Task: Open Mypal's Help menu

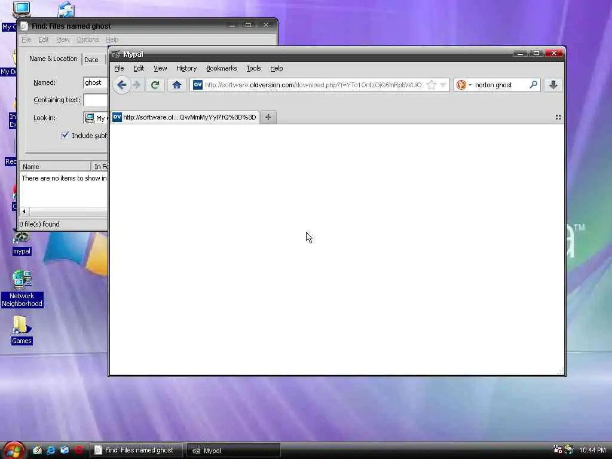Action: [x=276, y=68]
